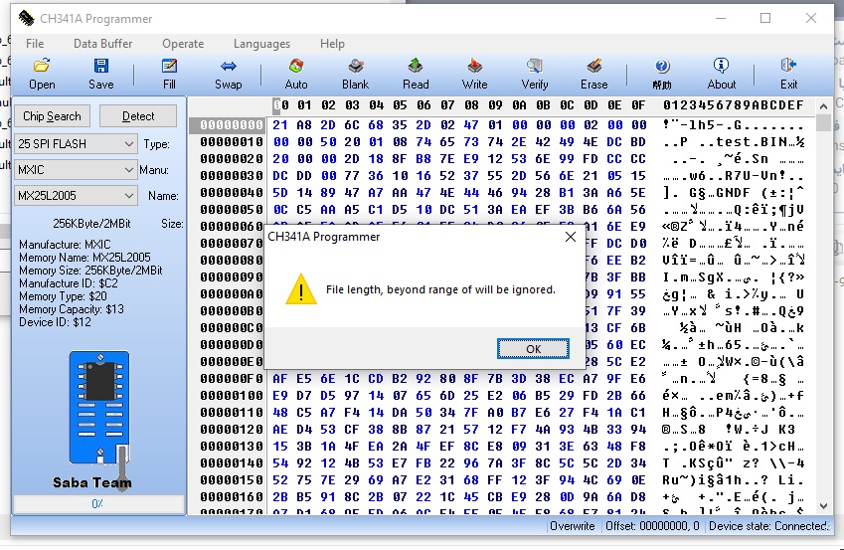Close the warning dialog with X

click(571, 237)
